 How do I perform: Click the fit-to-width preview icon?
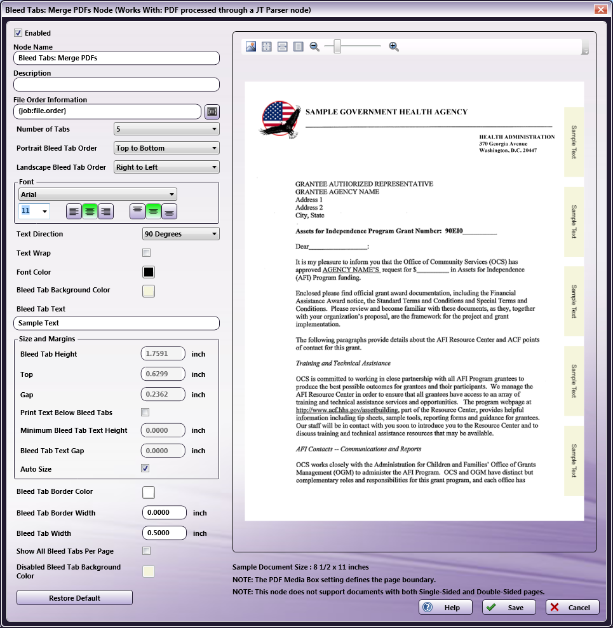click(x=283, y=46)
